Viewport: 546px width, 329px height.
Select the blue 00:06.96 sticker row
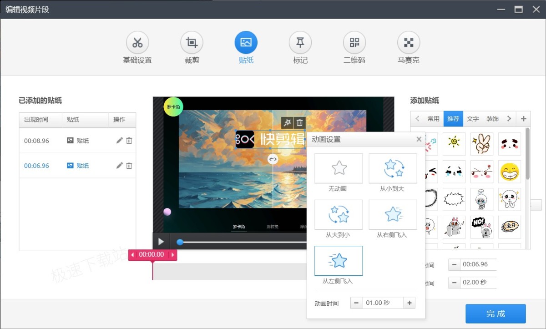pos(77,166)
